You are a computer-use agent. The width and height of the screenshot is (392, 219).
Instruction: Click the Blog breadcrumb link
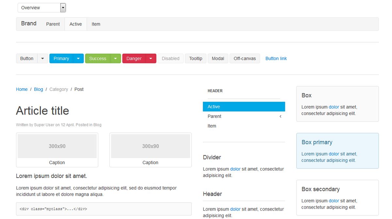click(39, 89)
